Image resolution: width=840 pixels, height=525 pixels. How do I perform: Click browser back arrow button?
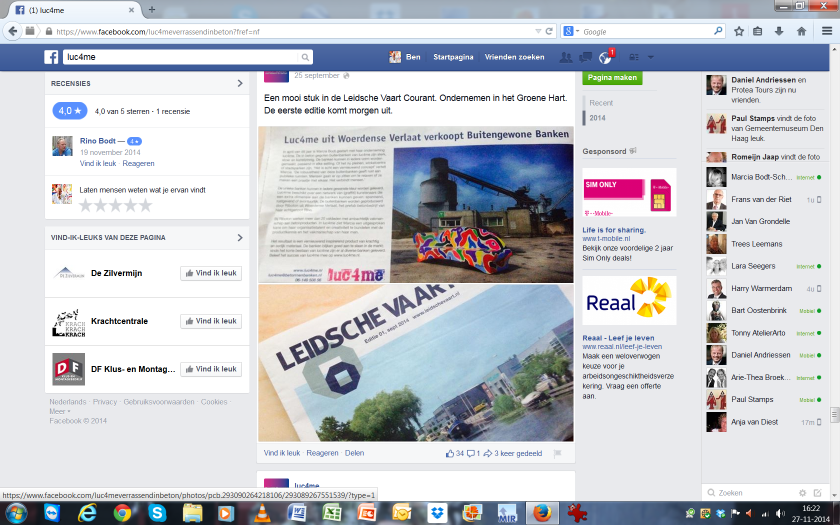[x=12, y=31]
